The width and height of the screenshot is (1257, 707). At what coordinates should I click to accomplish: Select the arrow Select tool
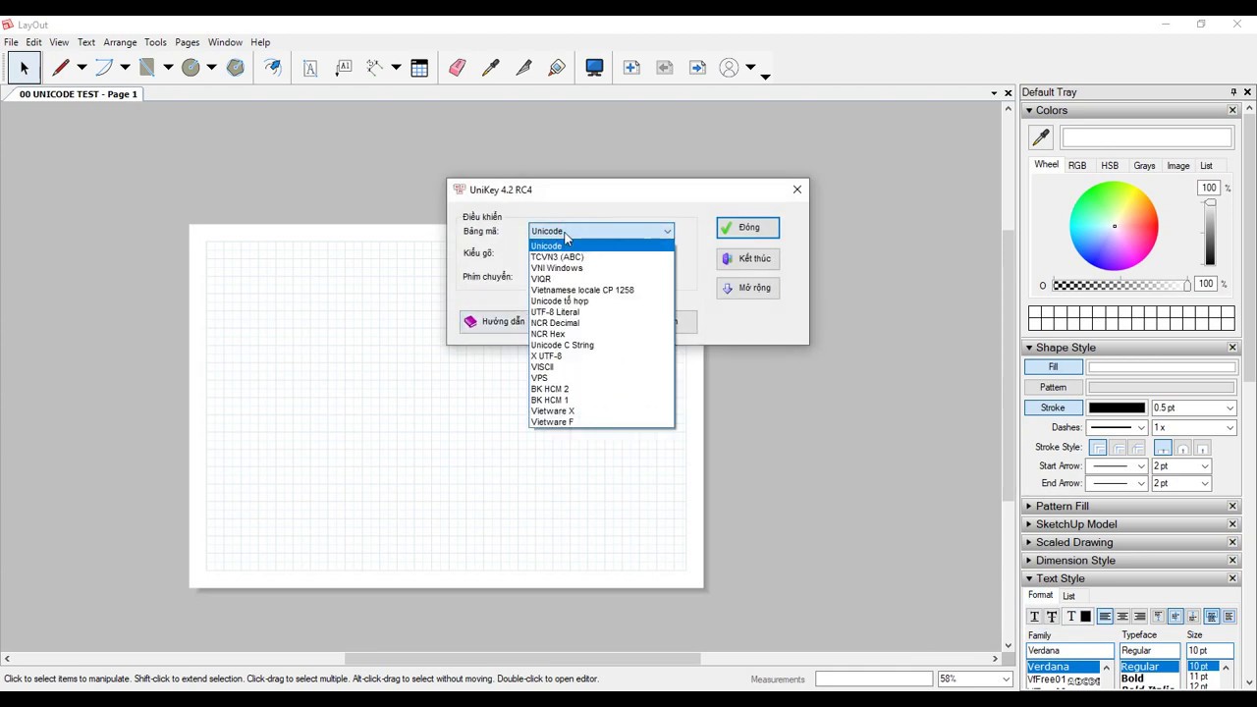click(24, 68)
